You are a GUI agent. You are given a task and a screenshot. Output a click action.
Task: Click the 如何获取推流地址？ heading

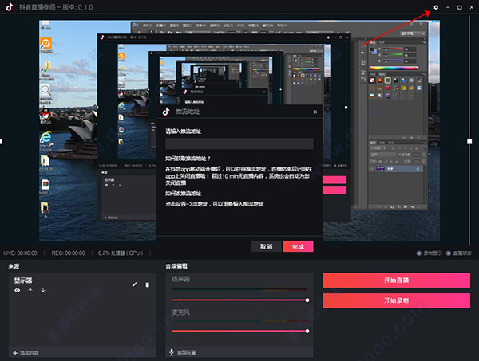click(x=188, y=159)
